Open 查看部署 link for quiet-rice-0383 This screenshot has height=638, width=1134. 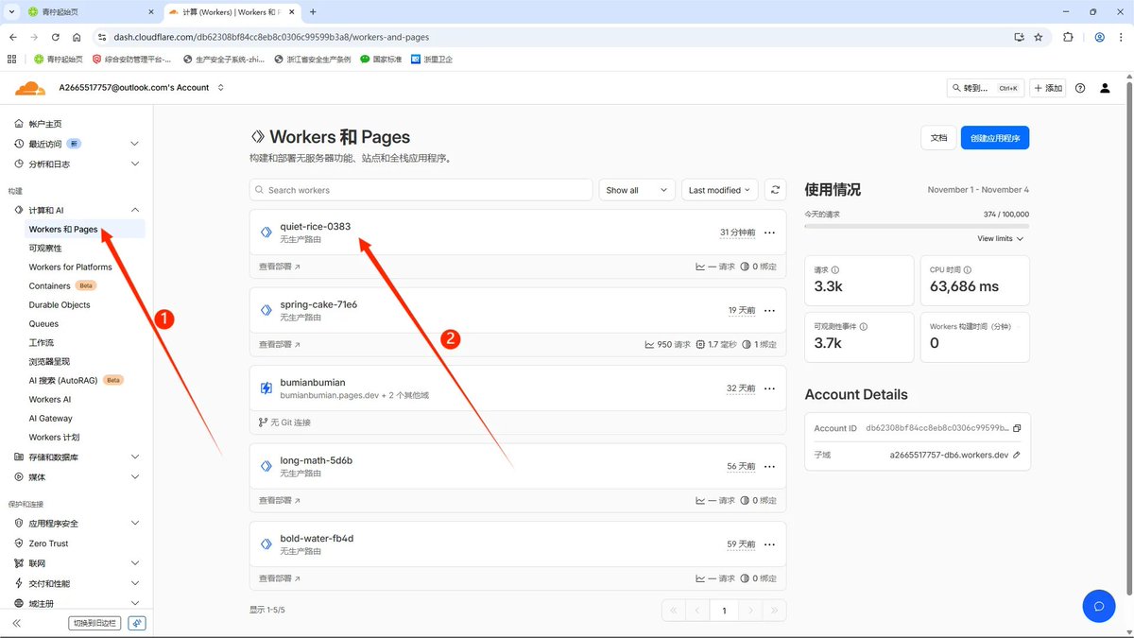[280, 267]
